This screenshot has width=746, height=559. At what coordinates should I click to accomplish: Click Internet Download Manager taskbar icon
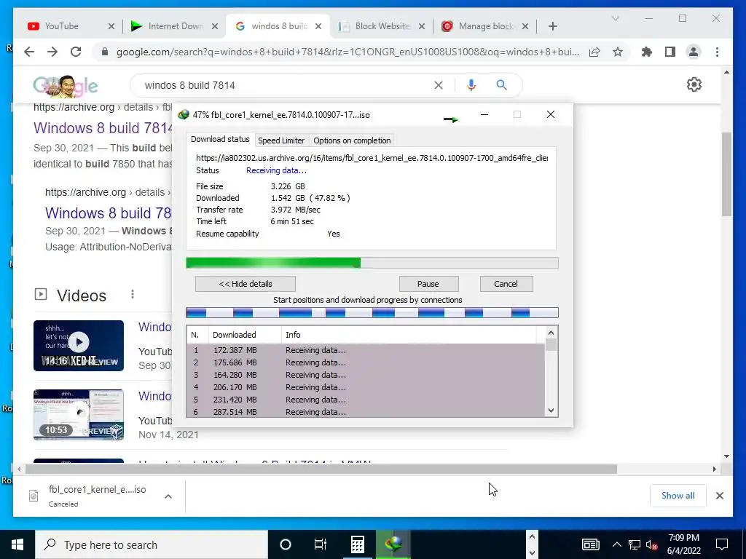393,544
